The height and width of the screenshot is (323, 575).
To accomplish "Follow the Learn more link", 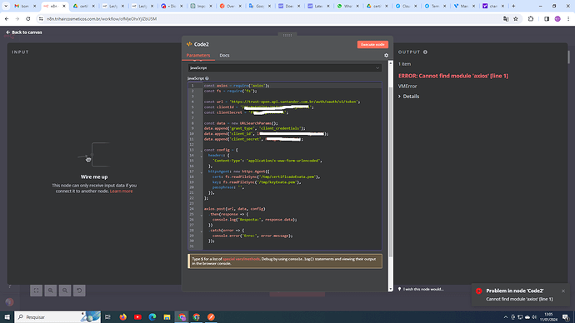I will (122, 191).
